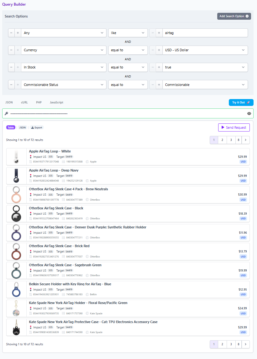Click minus icon beside the Commissionable value

[152, 85]
